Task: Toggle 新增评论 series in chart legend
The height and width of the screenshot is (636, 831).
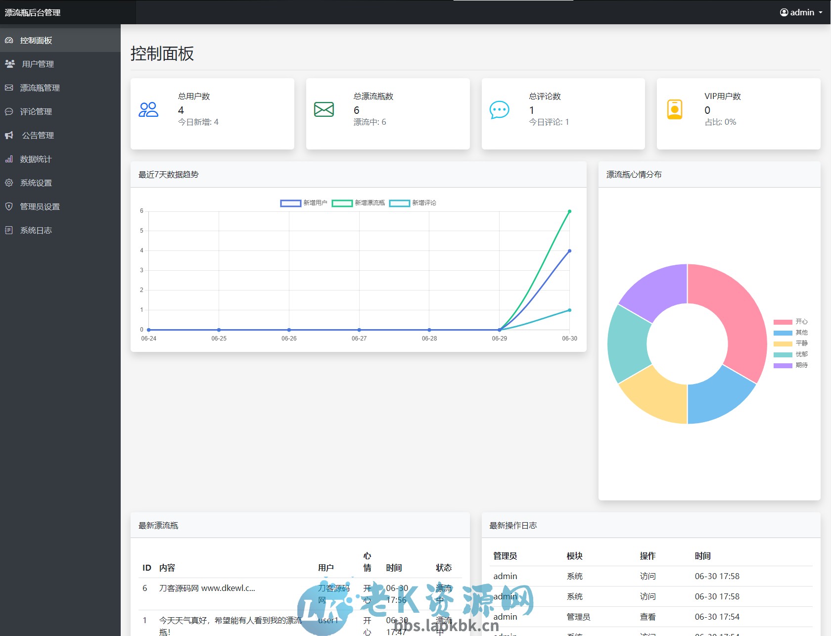Action: [x=413, y=203]
